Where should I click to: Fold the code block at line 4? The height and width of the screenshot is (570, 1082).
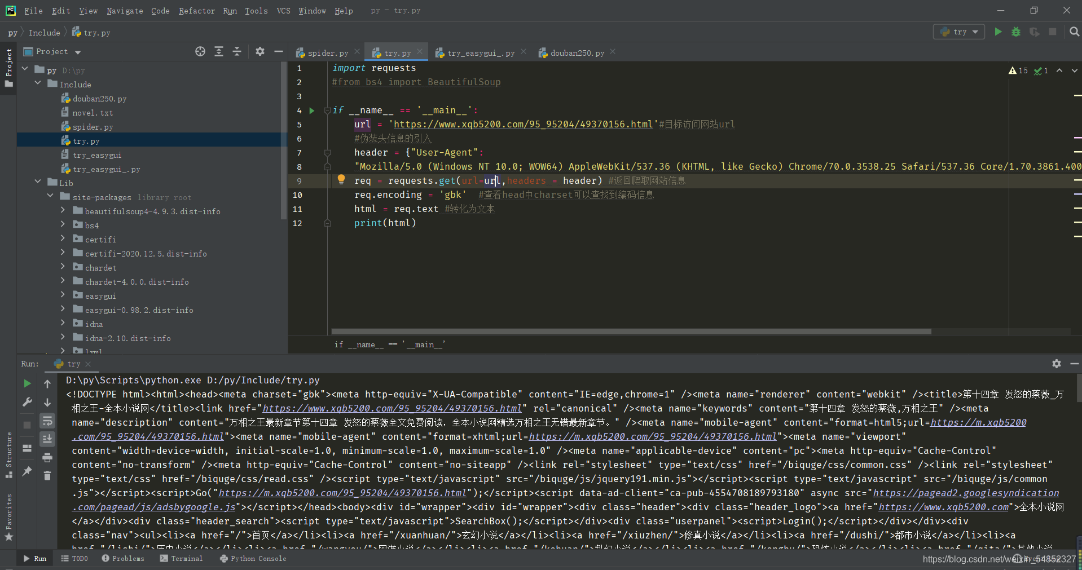pyautogui.click(x=327, y=111)
